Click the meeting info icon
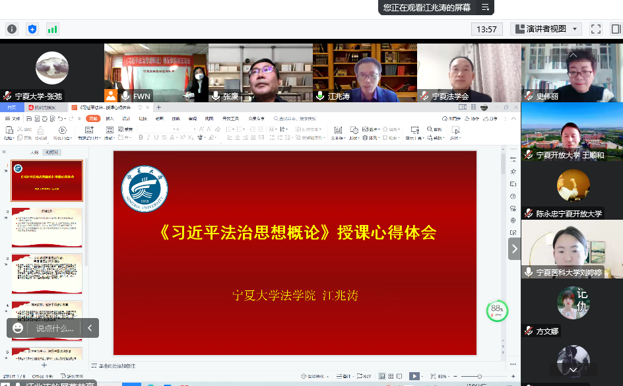Screen dimensions: 623x386 (x=12, y=29)
